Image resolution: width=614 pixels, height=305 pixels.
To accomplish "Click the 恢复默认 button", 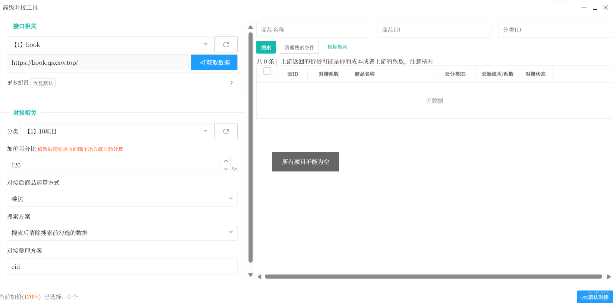I will click(43, 83).
